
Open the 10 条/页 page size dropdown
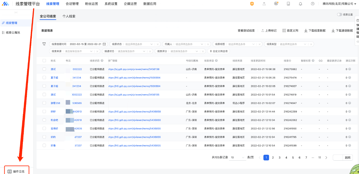coord(237,158)
